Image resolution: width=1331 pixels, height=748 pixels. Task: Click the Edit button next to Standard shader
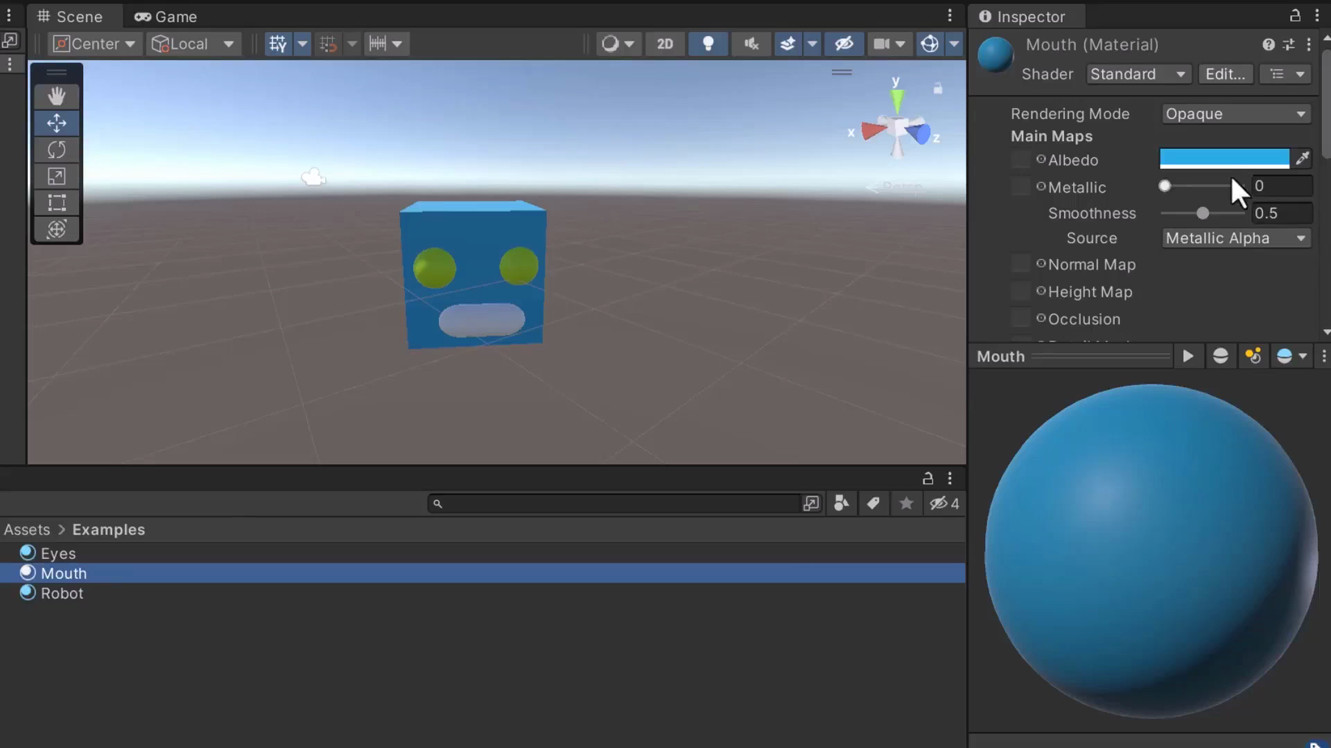coord(1225,74)
